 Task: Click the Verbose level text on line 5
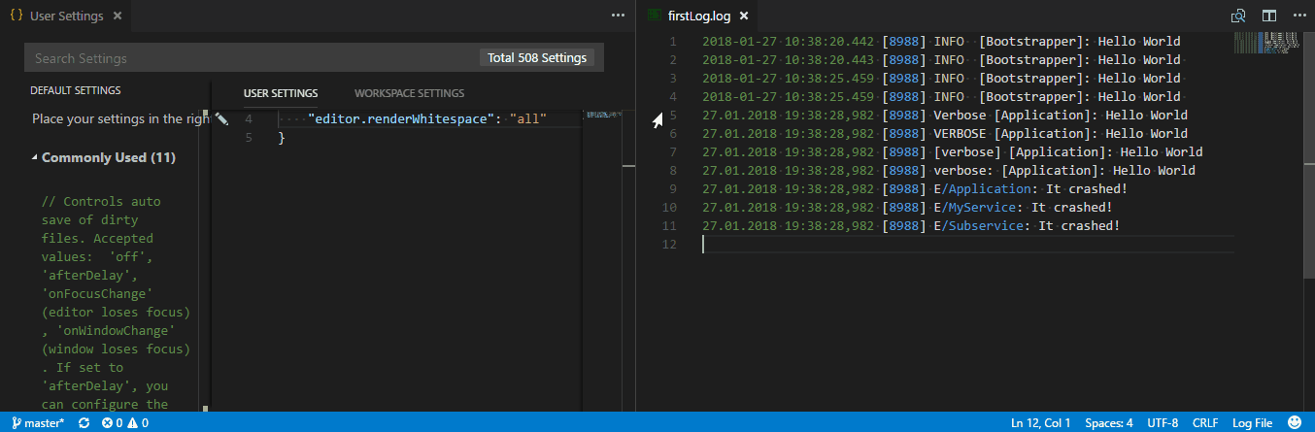click(958, 116)
